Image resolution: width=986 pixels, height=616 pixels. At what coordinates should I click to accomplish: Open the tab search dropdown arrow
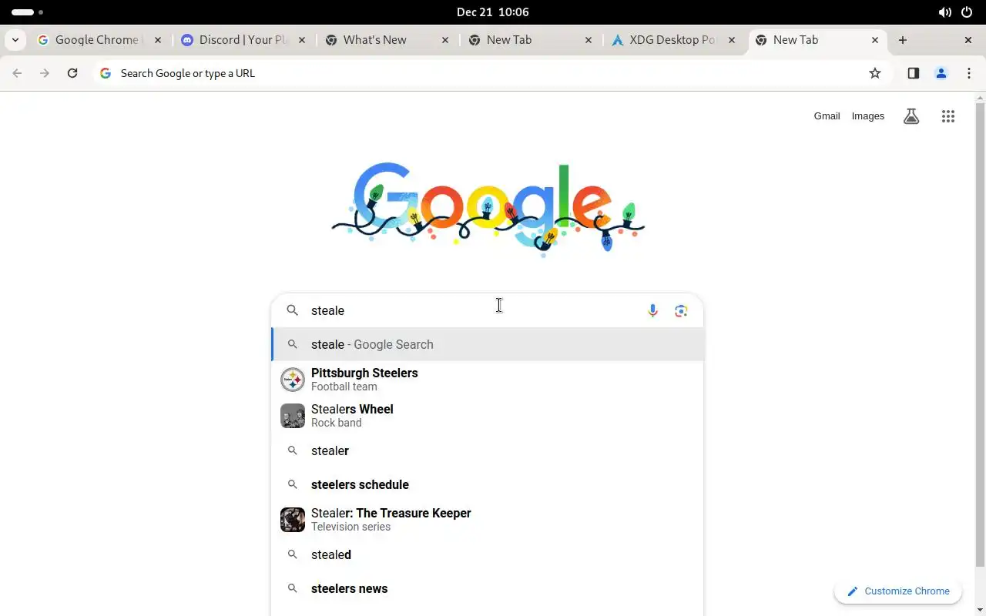tap(15, 40)
